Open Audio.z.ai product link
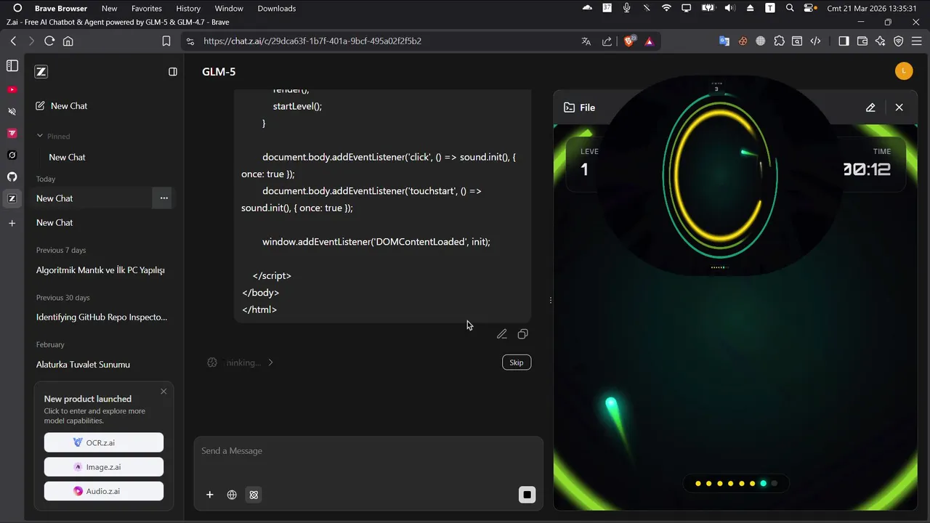Screen dimensions: 930x523 (x=104, y=491)
